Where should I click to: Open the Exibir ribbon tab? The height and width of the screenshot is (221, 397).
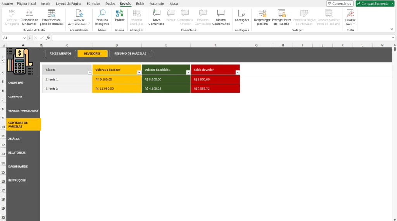tap(140, 3)
